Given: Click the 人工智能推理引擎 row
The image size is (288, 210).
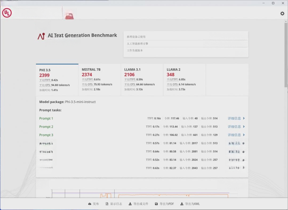Looking at the screenshot, I should pyautogui.click(x=186, y=44).
